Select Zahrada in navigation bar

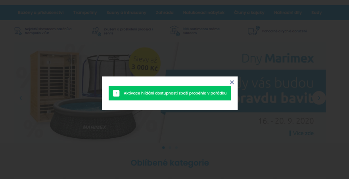(x=165, y=13)
